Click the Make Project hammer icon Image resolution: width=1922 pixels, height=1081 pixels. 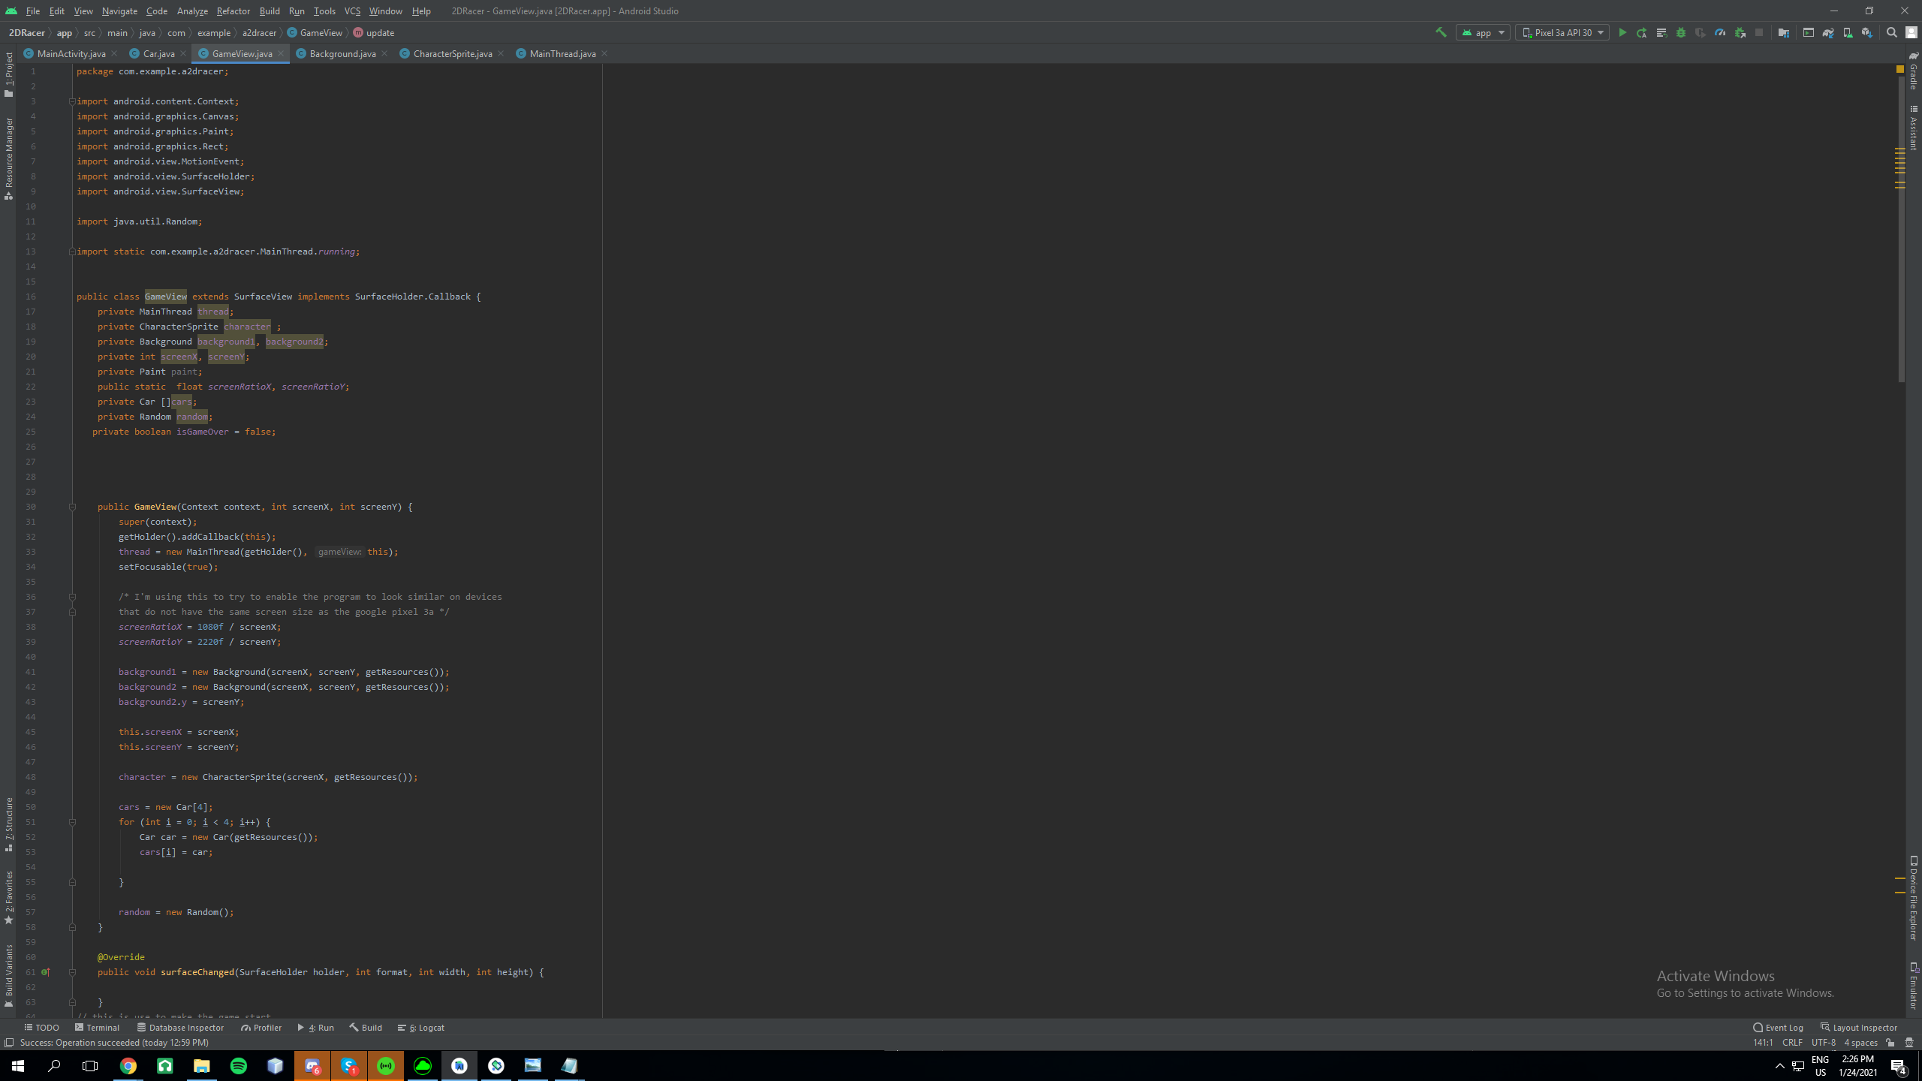1441,32
